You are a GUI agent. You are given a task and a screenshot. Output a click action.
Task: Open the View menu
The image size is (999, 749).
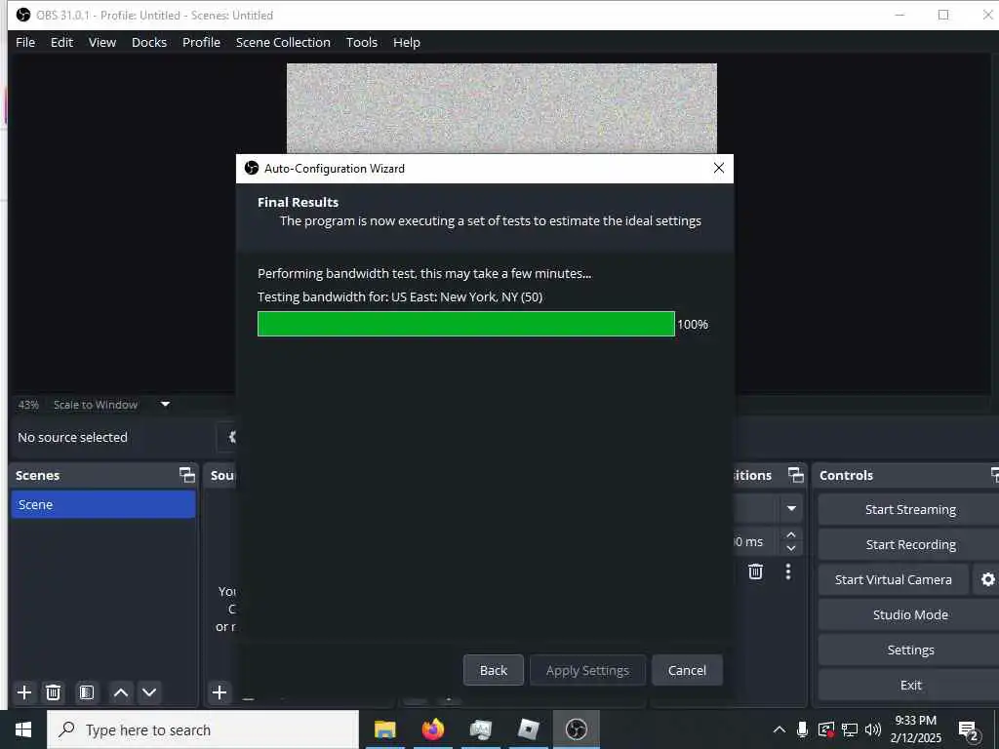[x=101, y=42]
